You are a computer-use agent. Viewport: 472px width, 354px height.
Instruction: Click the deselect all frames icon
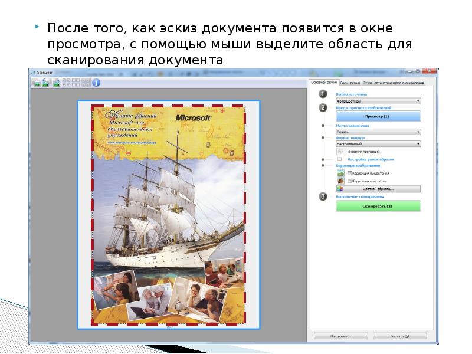click(x=76, y=83)
